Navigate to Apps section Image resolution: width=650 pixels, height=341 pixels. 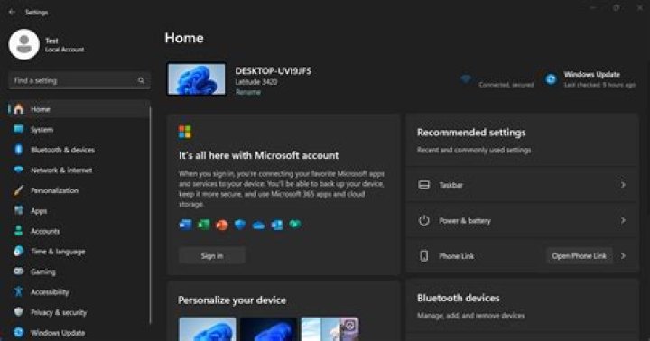tap(79, 211)
